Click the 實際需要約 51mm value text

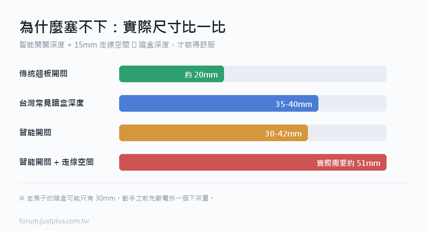pos(348,163)
